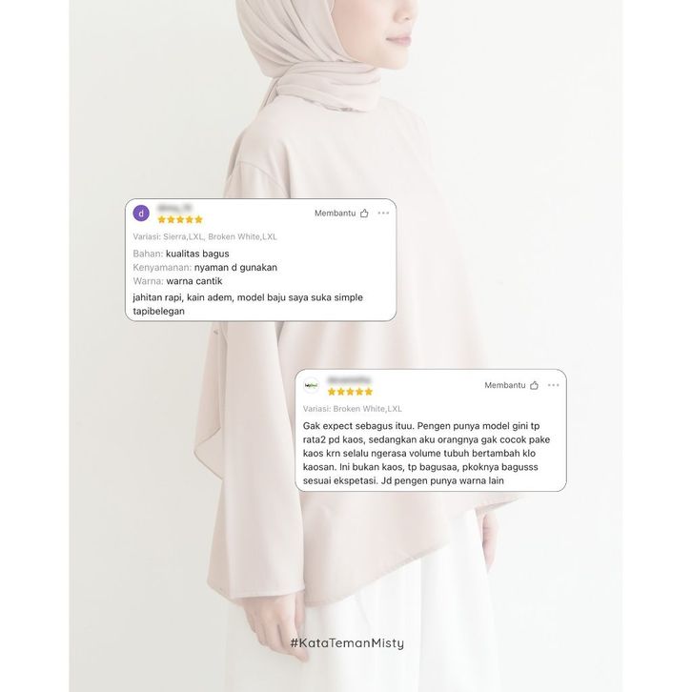Select the star rating above 'Variasi: Broken White,LXL'
The width and height of the screenshot is (692, 692).
pos(350,392)
